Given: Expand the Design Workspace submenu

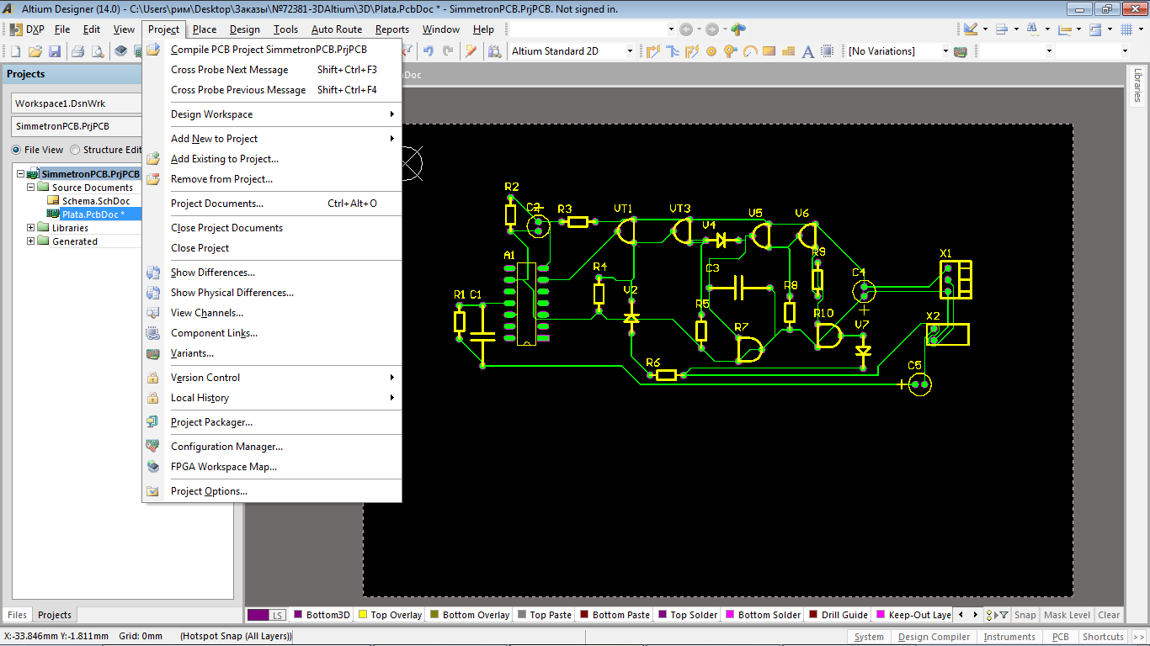Looking at the screenshot, I should point(272,114).
